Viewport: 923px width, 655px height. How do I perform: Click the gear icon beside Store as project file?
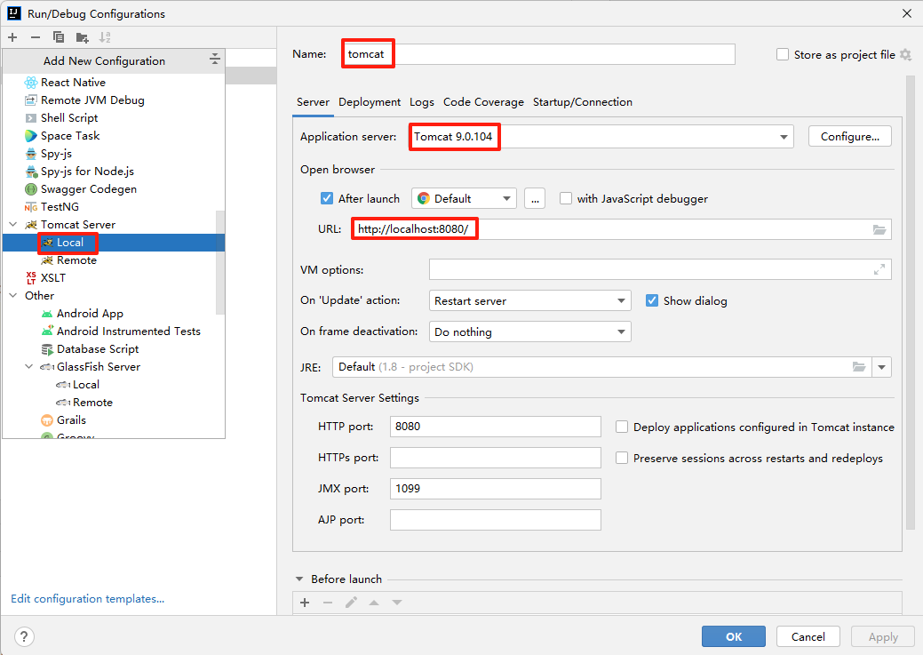[x=906, y=55]
